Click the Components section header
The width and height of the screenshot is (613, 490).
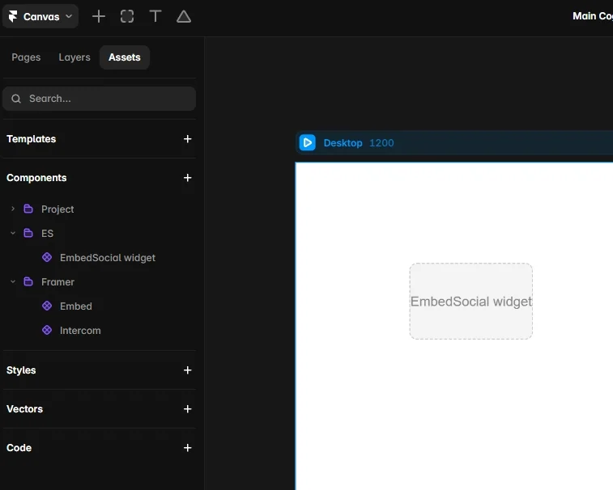(36, 178)
